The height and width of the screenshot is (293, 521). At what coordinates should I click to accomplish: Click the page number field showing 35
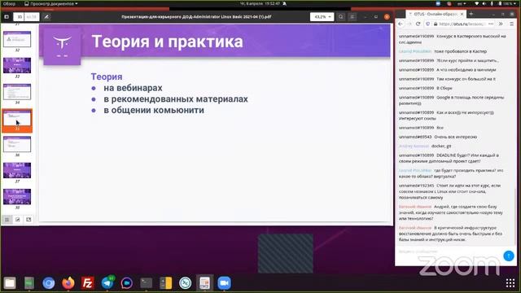click(x=20, y=16)
